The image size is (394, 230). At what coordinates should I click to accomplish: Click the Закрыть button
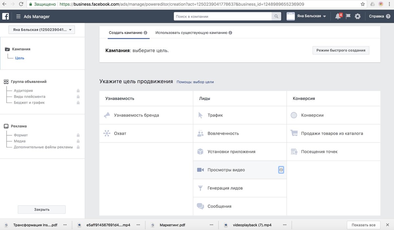click(42, 209)
